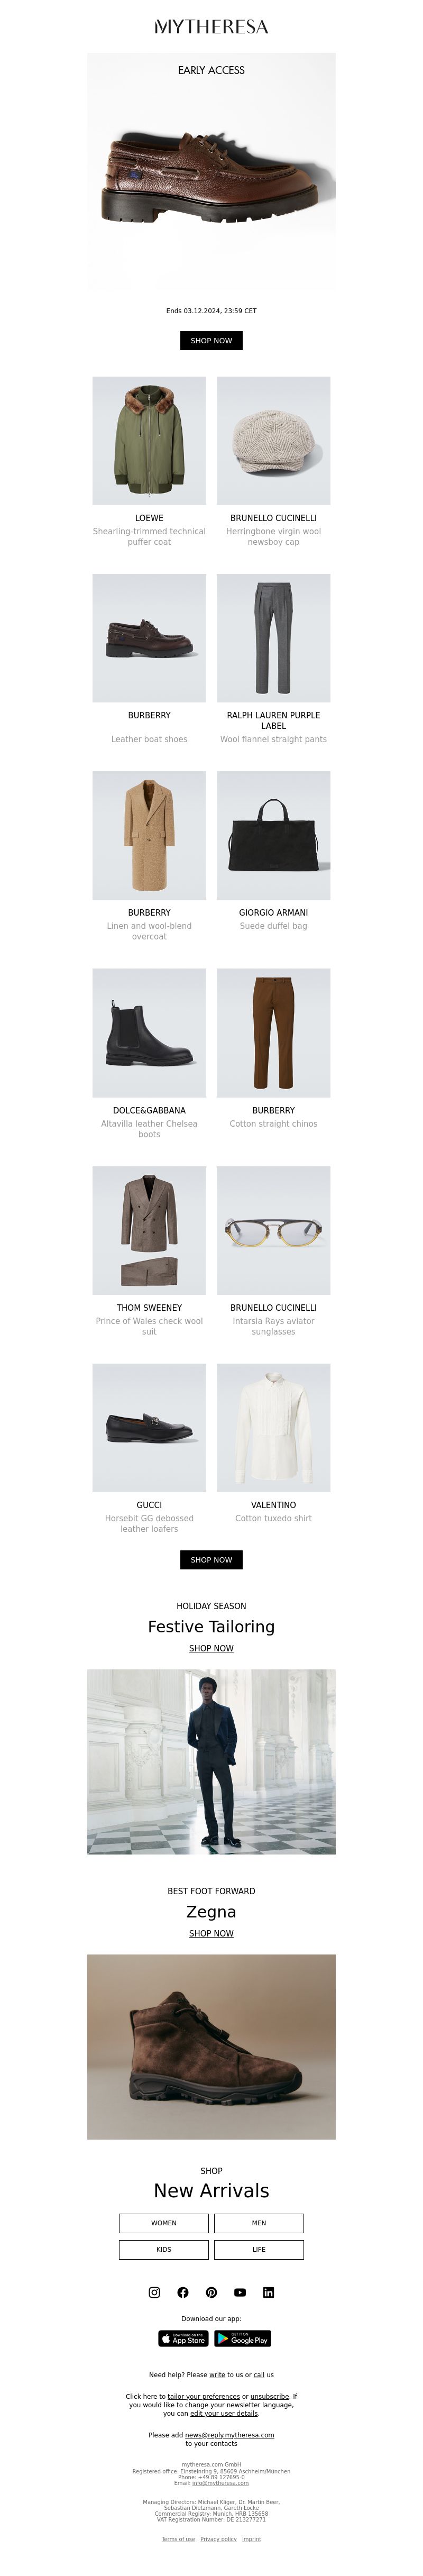Select the LIFE category button
Screen dimensions: 423x2576
tap(259, 2249)
